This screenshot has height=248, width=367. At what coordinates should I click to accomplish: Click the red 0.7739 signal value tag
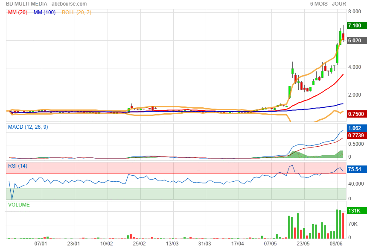[x=357, y=136]
